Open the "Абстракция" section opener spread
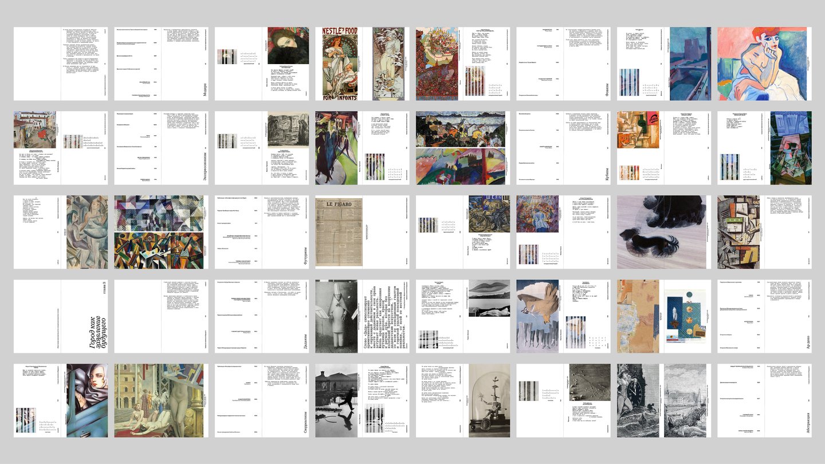Screen dimensions: 825x464 pos(764,400)
